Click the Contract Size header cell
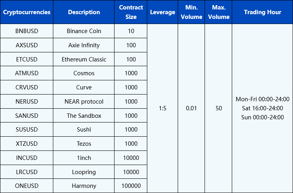 coord(131,12)
